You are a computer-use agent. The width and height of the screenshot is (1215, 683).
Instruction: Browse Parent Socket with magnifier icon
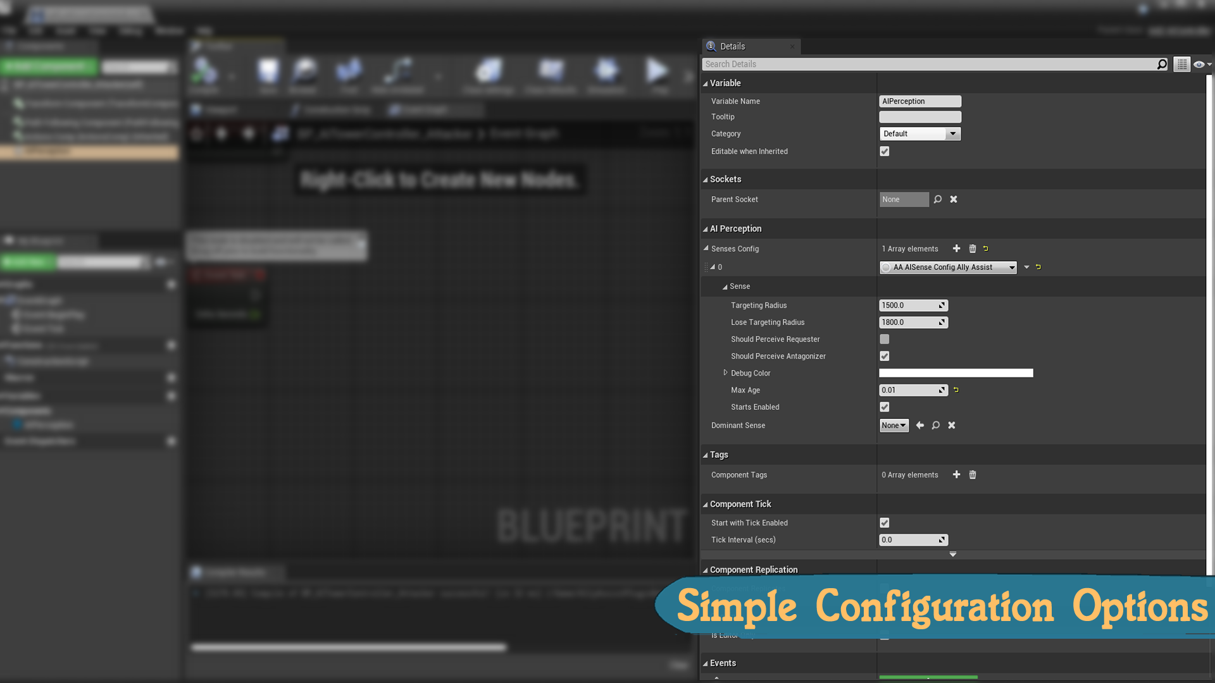[x=938, y=199]
